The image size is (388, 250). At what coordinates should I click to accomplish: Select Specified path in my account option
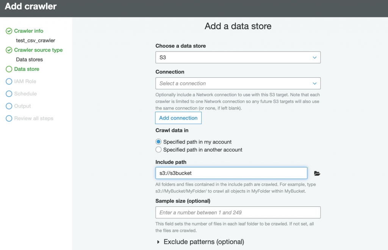tap(158, 142)
